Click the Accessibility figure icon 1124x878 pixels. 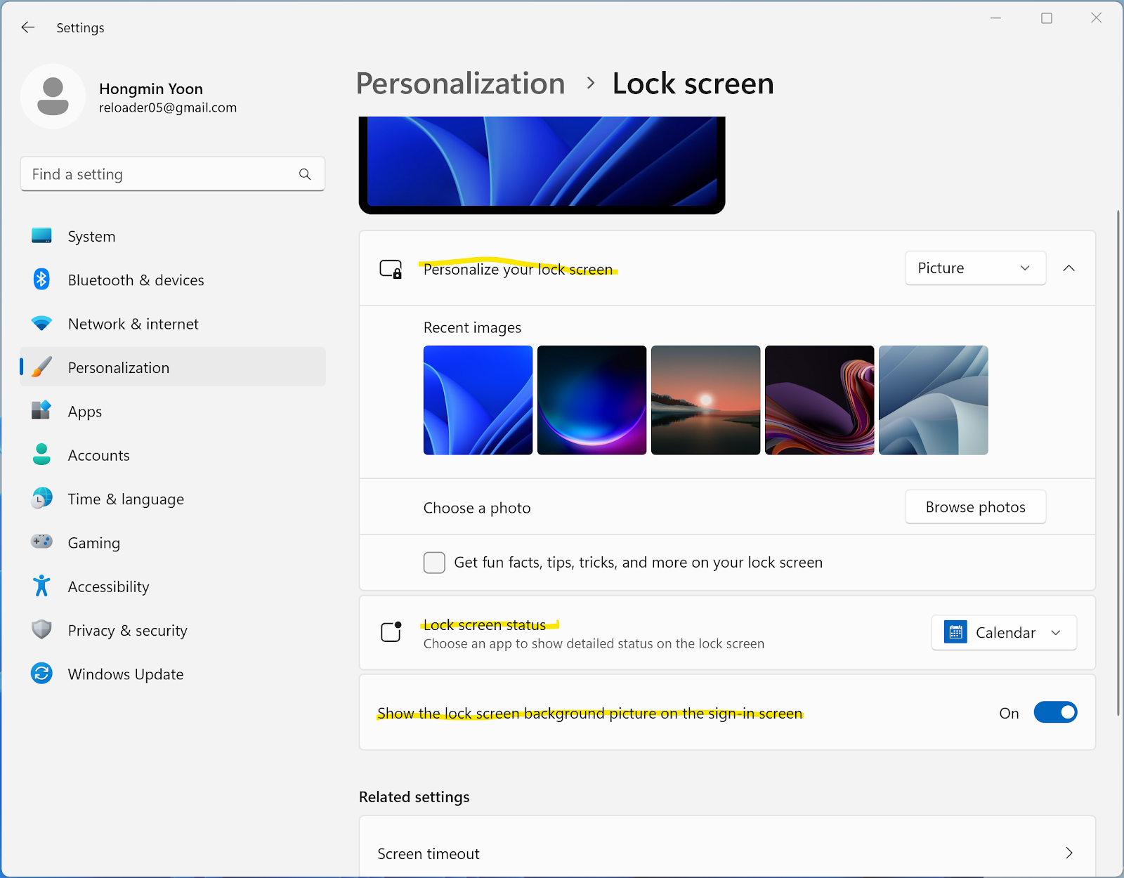41,586
